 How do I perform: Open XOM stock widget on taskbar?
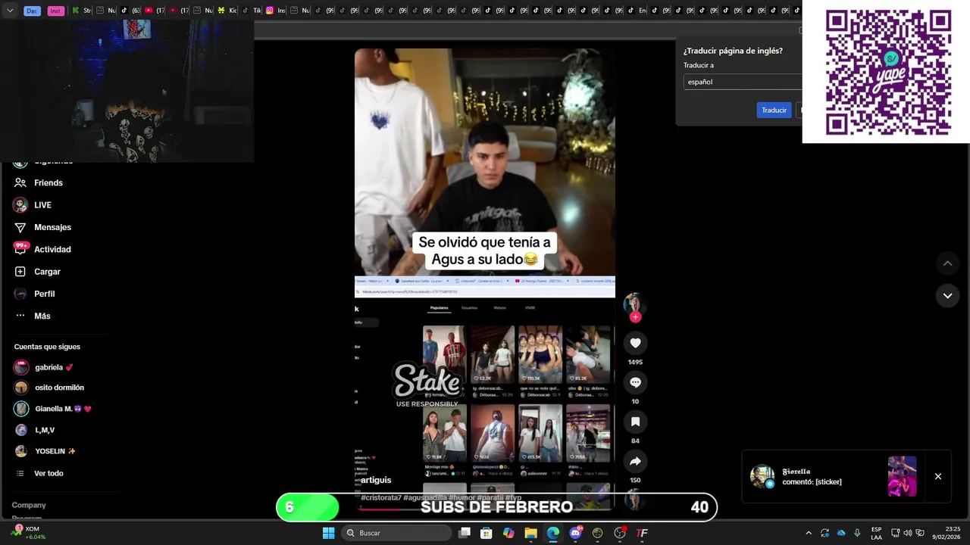click(29, 533)
